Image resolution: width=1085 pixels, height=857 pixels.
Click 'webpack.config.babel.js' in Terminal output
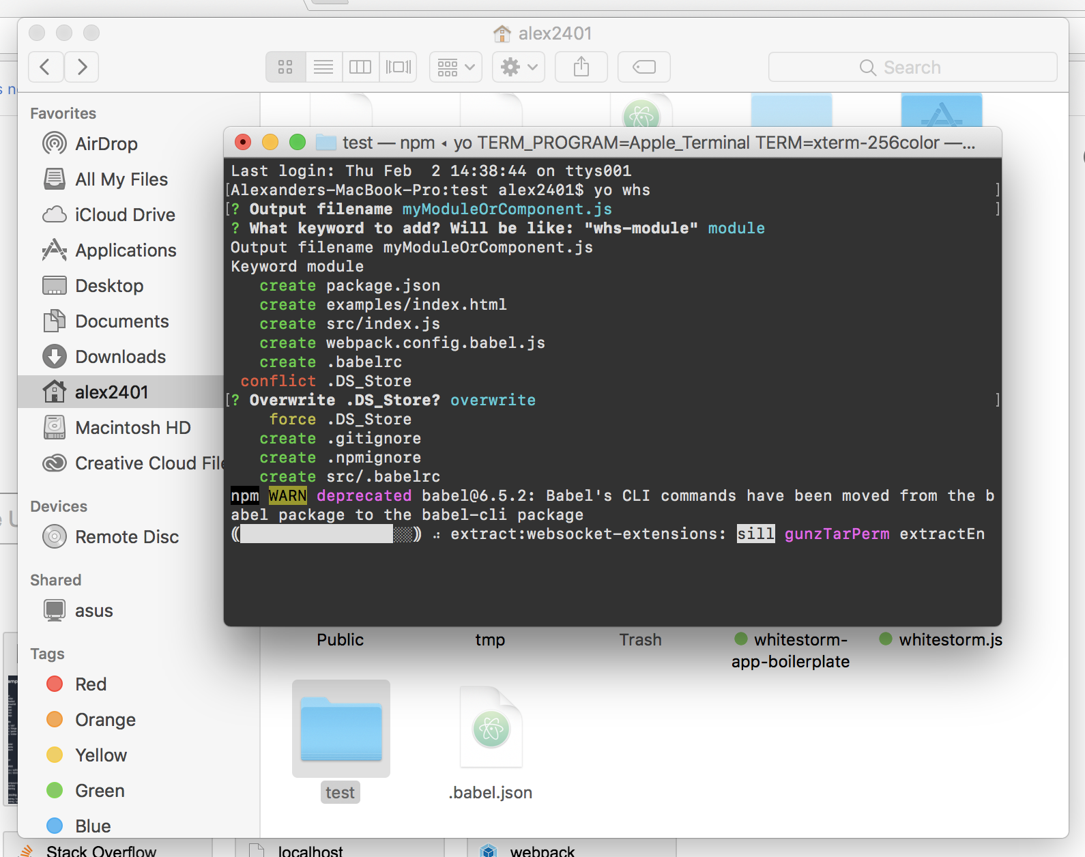(435, 343)
